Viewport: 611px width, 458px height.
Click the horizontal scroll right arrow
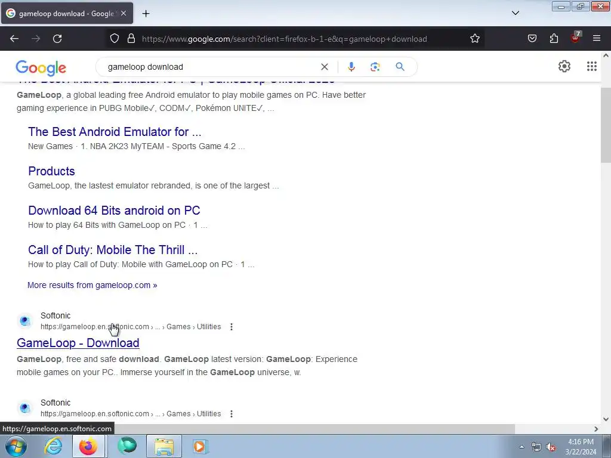click(596, 429)
